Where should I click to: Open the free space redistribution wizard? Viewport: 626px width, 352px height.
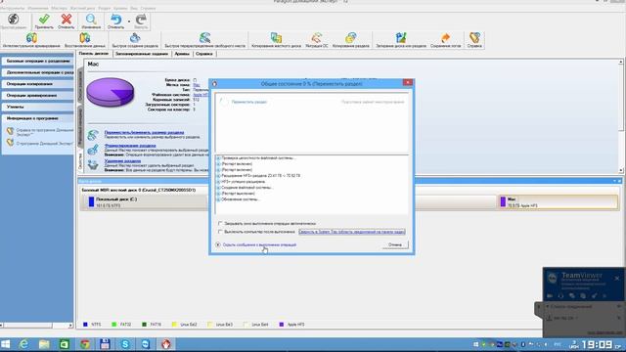204,40
